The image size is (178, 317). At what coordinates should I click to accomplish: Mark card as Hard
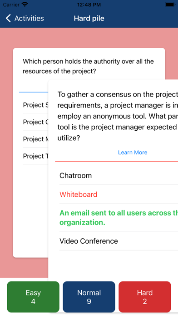(x=145, y=297)
